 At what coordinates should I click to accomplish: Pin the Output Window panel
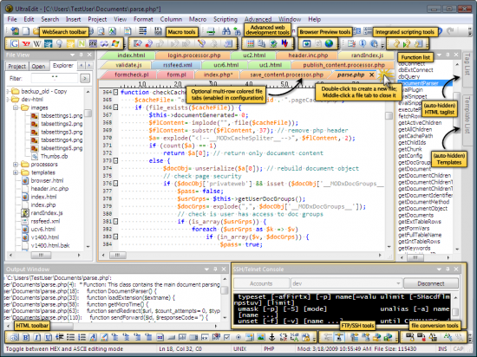coord(215,269)
